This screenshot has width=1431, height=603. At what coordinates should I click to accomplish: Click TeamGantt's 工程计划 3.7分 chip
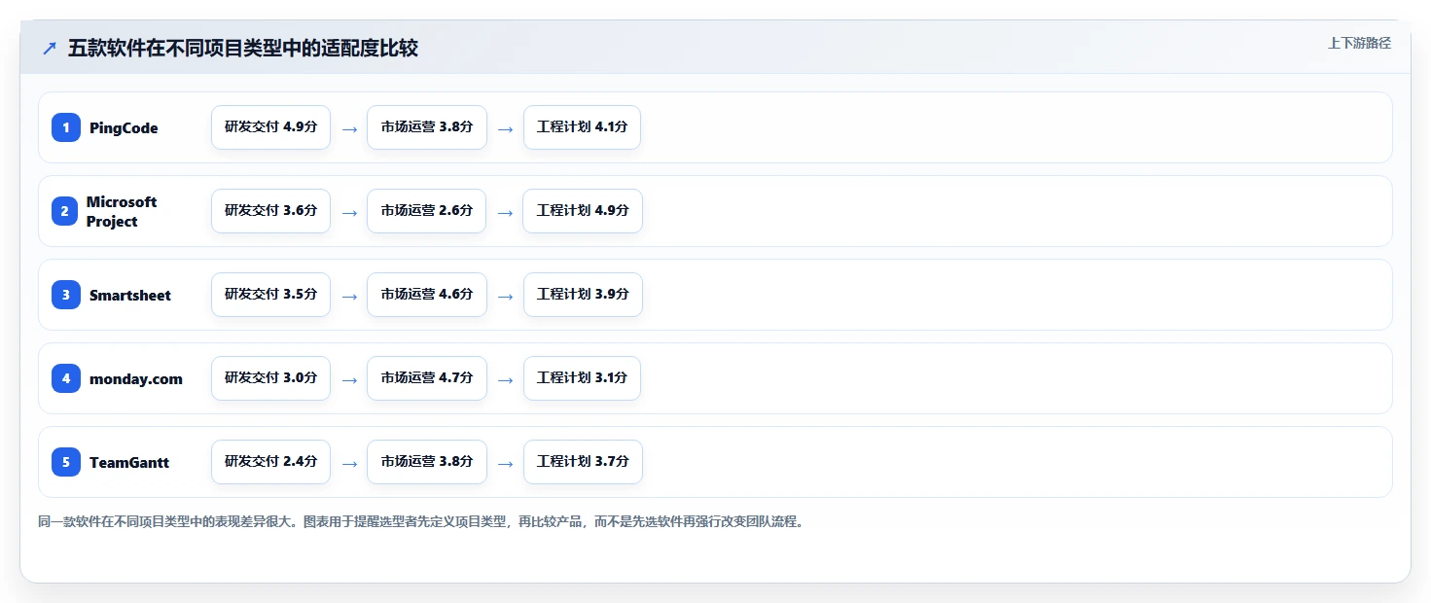(583, 462)
